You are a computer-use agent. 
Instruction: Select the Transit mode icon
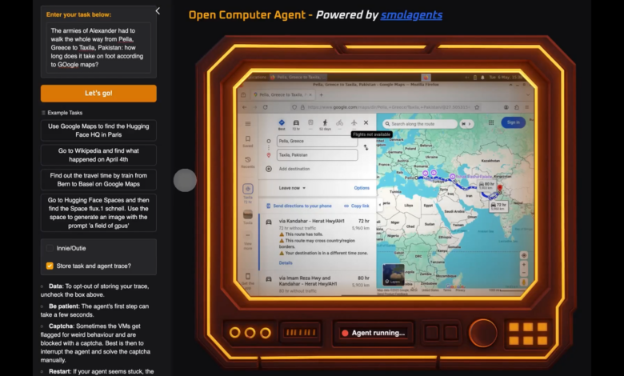click(x=310, y=124)
